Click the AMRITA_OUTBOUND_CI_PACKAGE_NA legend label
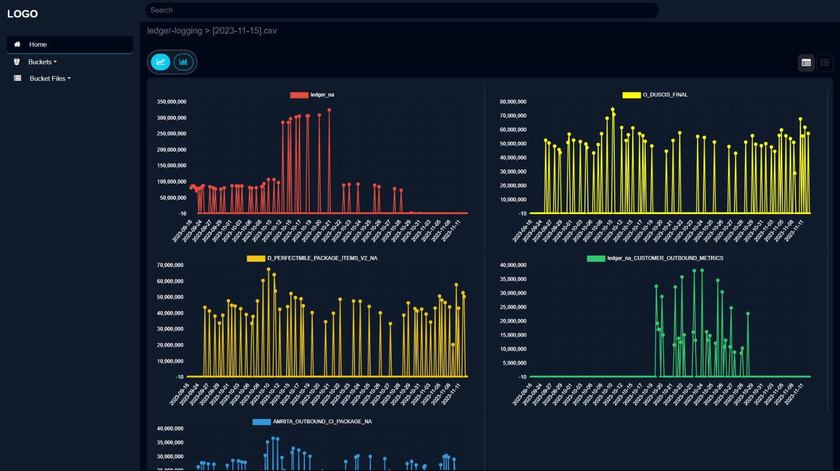This screenshot has height=471, width=840. pyautogui.click(x=322, y=422)
